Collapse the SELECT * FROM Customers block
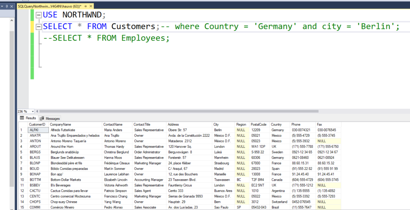Viewport: 410px width, 210px height. tap(39, 27)
